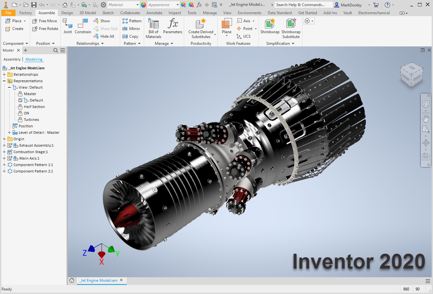Screen dimensions: 433x294
Task: Select the Plane tool in Work Features
Action: pyautogui.click(x=226, y=26)
